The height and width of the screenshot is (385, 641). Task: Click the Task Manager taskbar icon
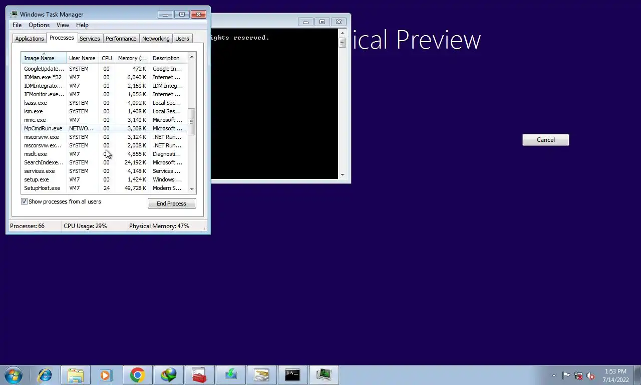click(324, 375)
